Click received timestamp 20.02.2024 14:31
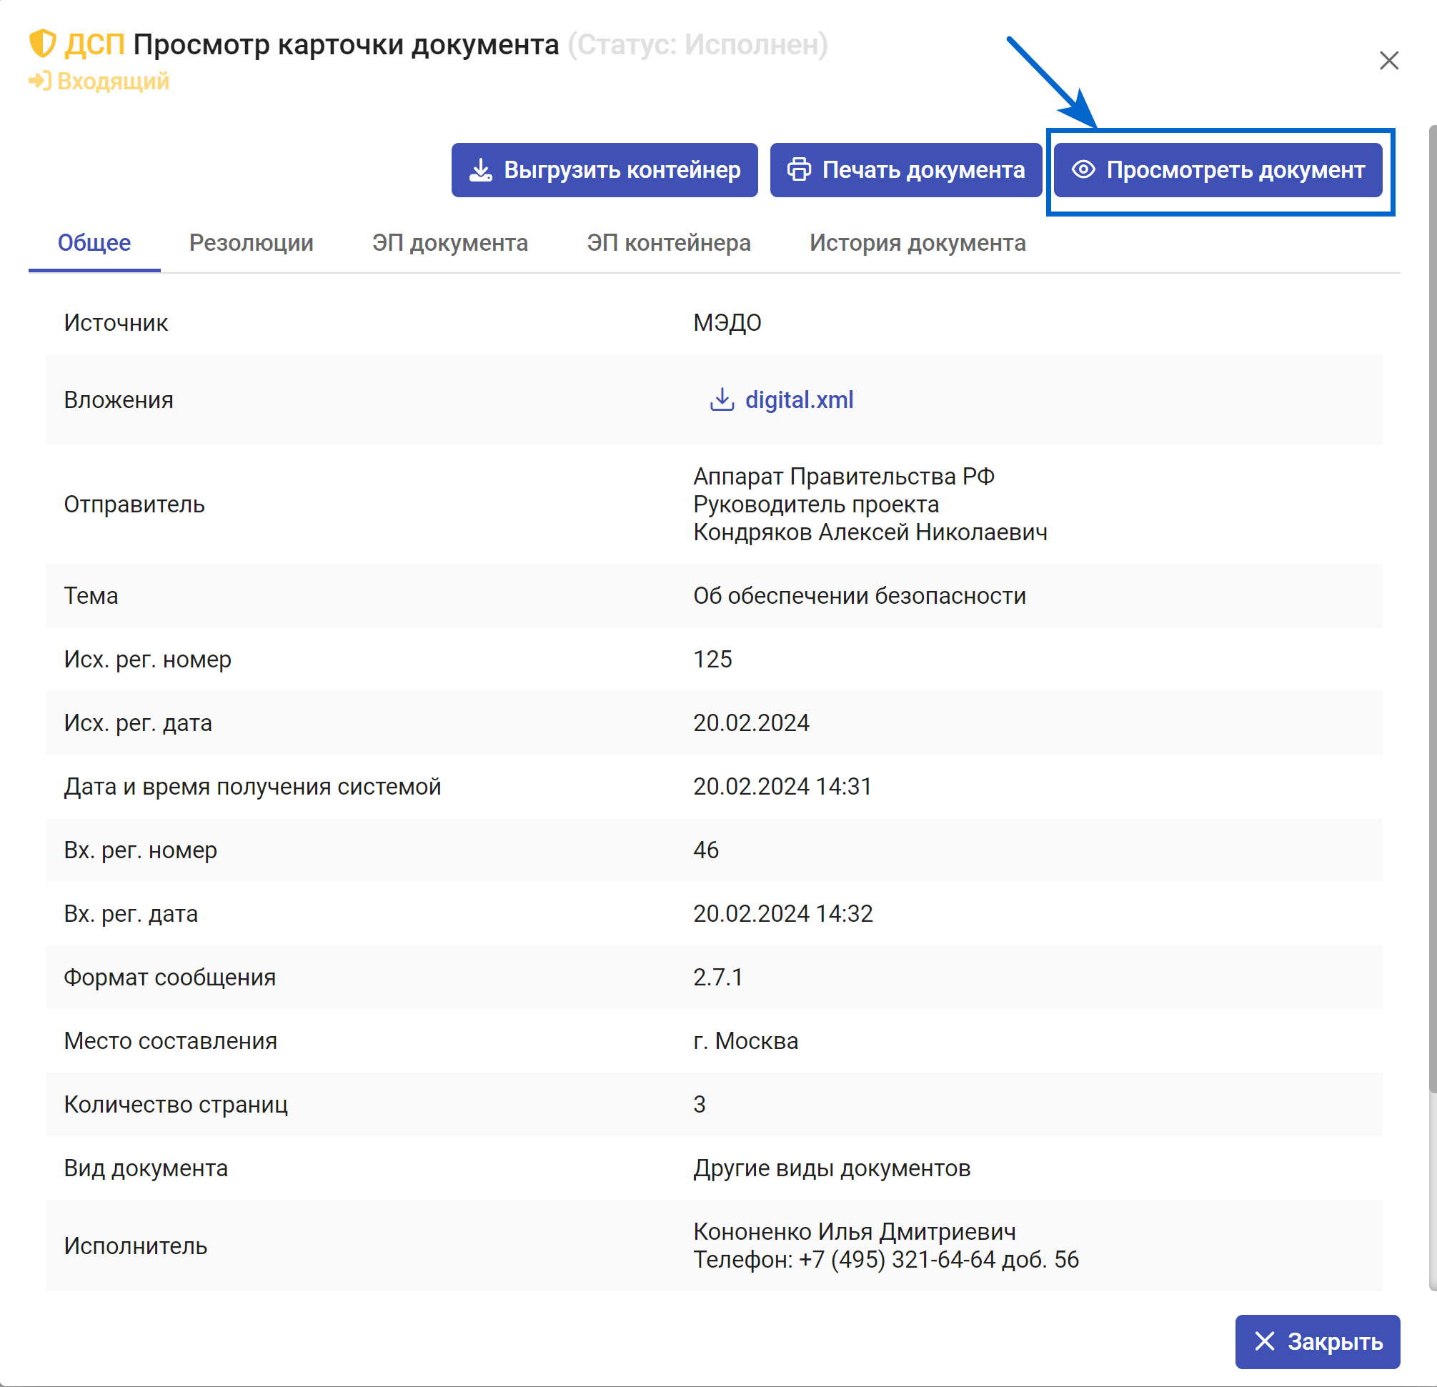This screenshot has height=1387, width=1437. point(782,787)
